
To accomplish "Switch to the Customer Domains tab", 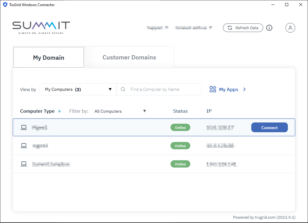I will point(129,57).
